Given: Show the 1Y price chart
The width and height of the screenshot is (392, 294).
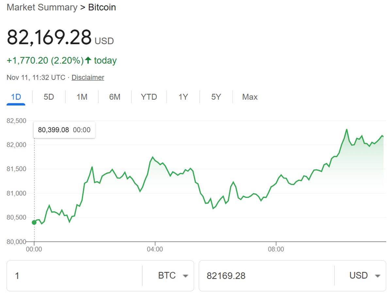Looking at the screenshot, I should click(182, 97).
